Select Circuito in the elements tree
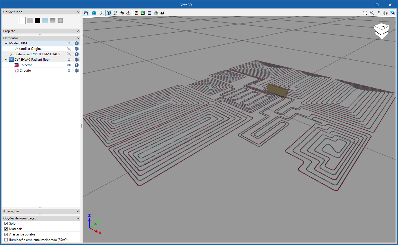The height and width of the screenshot is (245, 398). click(x=25, y=71)
